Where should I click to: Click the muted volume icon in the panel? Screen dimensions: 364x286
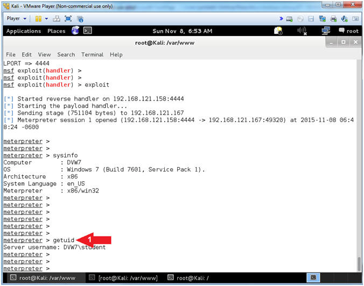(x=302, y=31)
